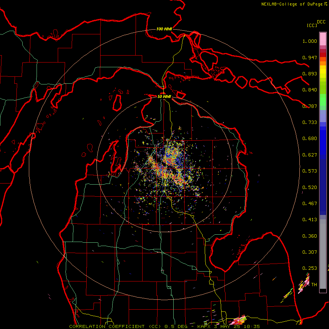The width and height of the screenshot is (329, 329).
Task: Click the 0.680 color scale value
Action: point(310,139)
